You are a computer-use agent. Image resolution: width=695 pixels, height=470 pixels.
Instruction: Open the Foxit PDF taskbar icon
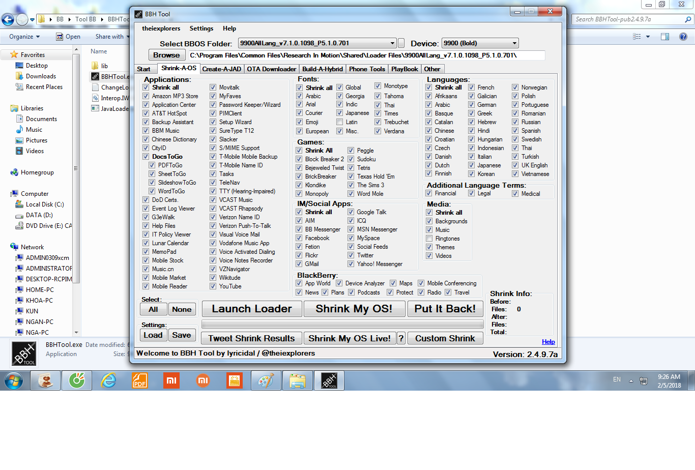[139, 380]
